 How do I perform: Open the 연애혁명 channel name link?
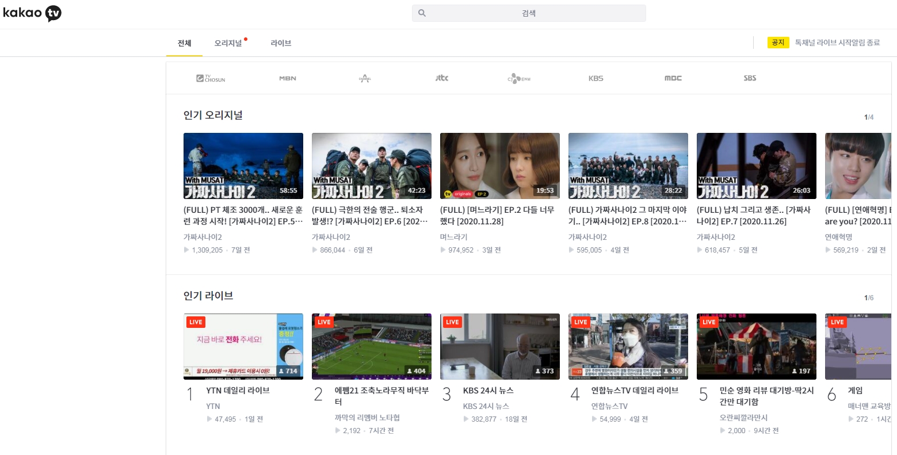[839, 237]
